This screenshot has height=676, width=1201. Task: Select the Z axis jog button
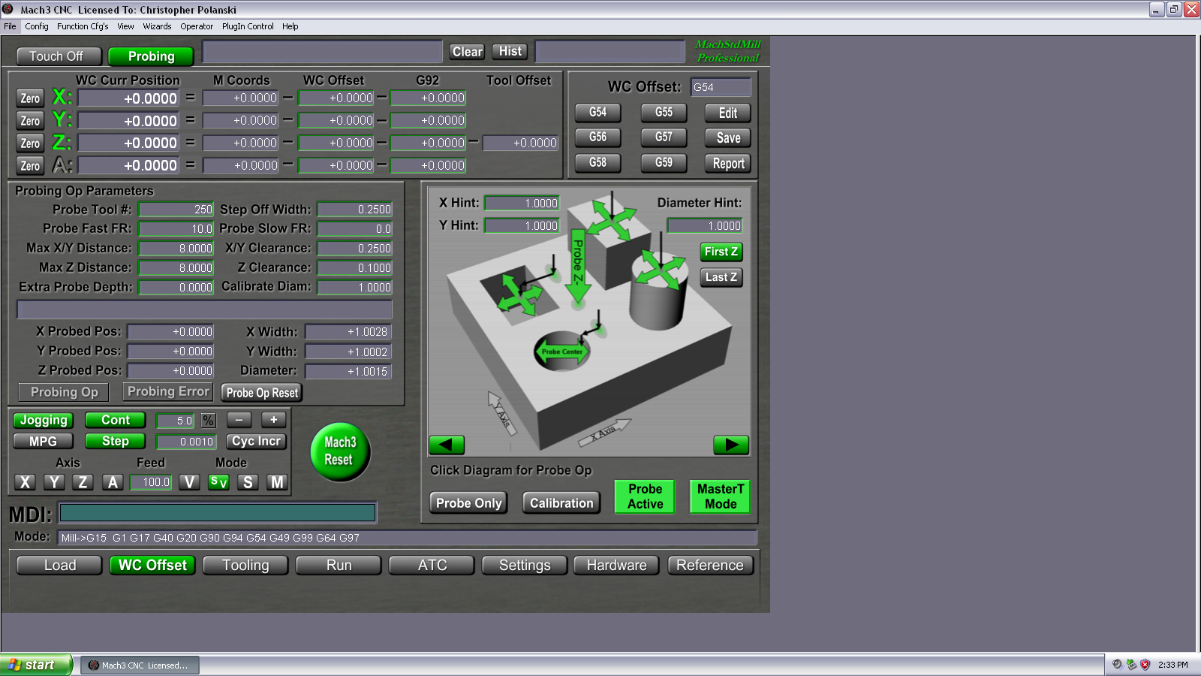pos(83,482)
